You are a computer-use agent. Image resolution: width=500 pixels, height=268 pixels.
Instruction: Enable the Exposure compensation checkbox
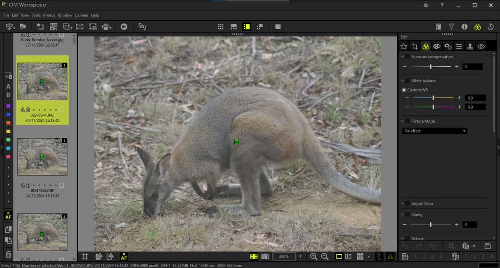pyautogui.click(x=408, y=57)
